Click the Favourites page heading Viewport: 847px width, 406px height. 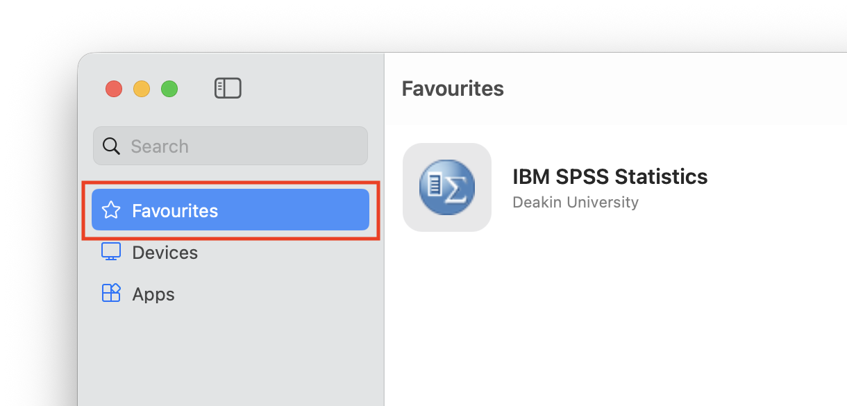453,89
